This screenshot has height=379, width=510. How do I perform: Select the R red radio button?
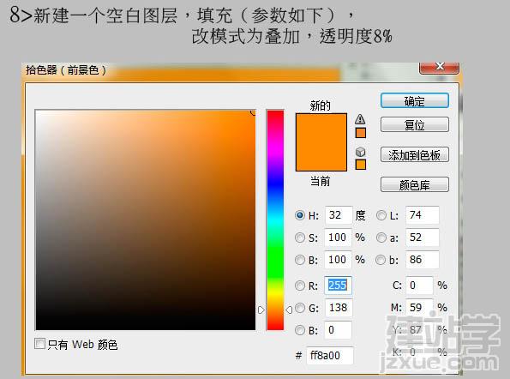pyautogui.click(x=299, y=286)
